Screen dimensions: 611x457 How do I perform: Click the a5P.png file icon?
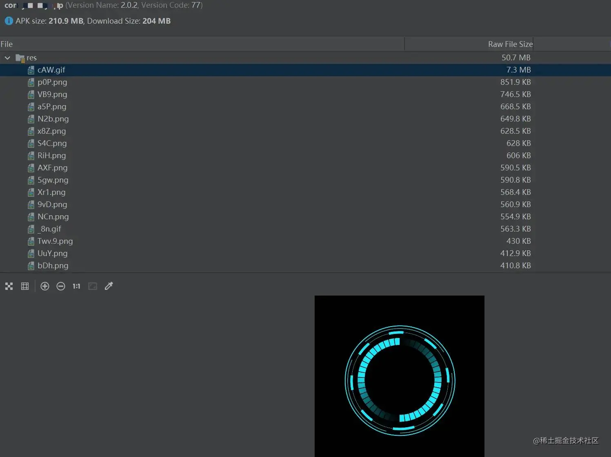pos(31,107)
